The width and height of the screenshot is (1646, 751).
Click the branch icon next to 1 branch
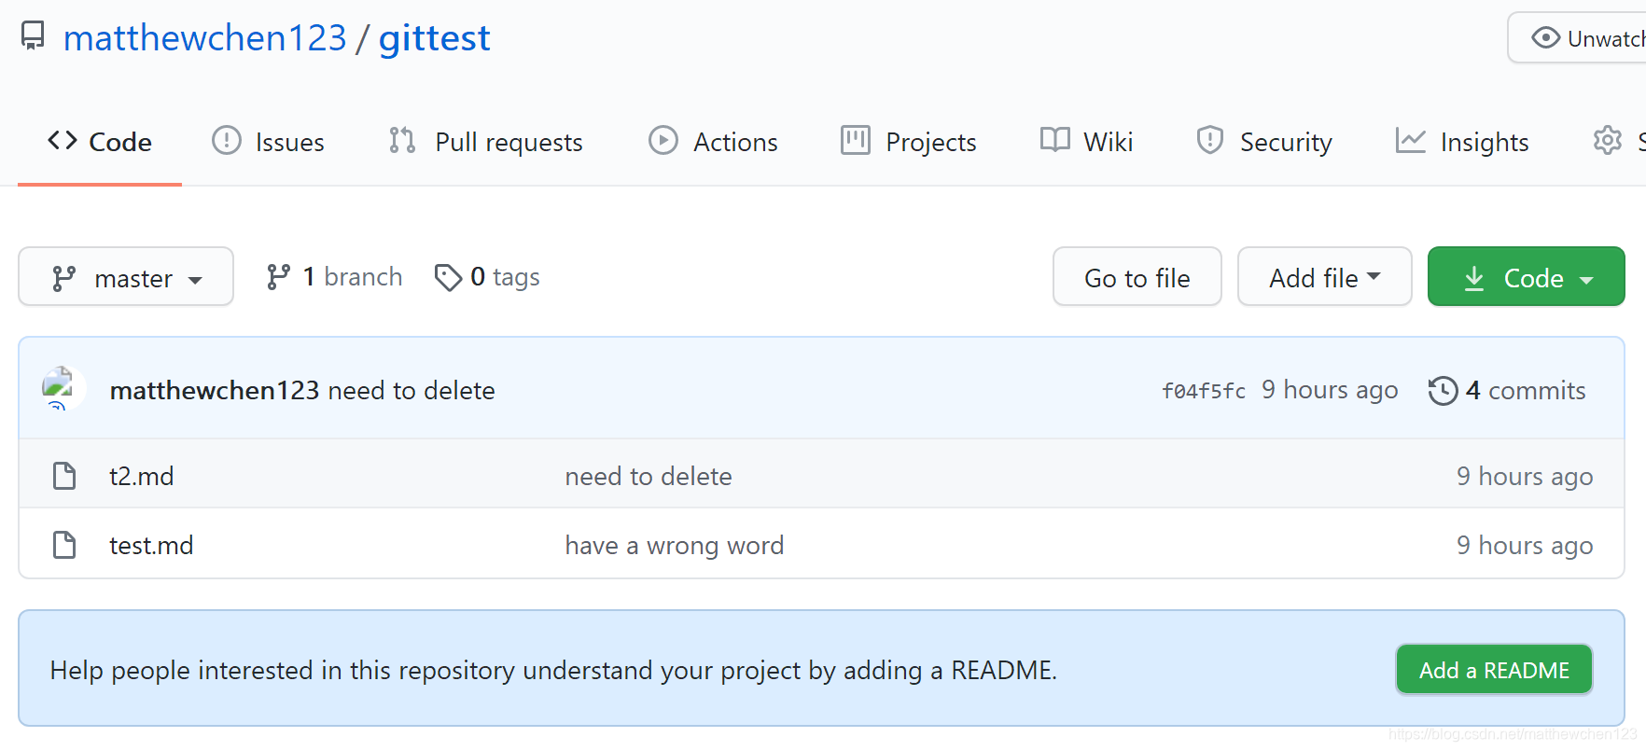click(x=278, y=277)
